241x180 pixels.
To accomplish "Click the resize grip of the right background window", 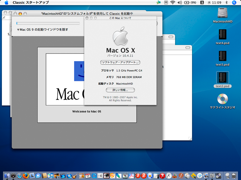I will pyautogui.click(x=190, y=139).
